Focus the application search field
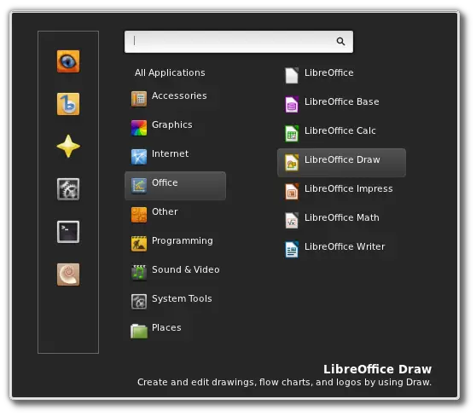The height and width of the screenshot is (416, 476). 239,42
